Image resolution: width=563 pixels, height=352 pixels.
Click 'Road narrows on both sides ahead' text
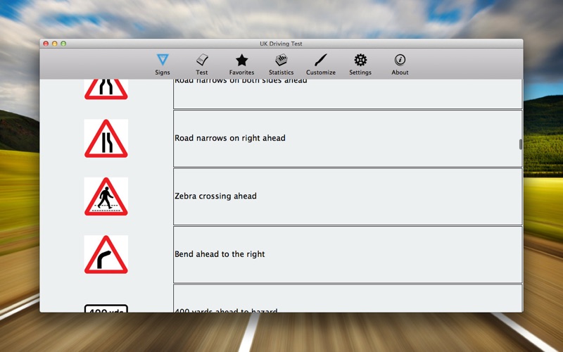(x=241, y=82)
